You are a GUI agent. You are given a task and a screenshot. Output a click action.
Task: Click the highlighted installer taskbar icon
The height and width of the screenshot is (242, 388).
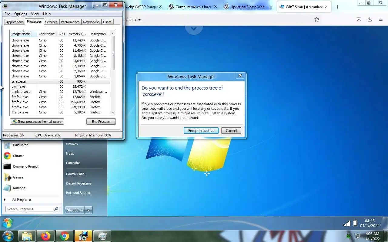pyautogui.click(x=83, y=236)
